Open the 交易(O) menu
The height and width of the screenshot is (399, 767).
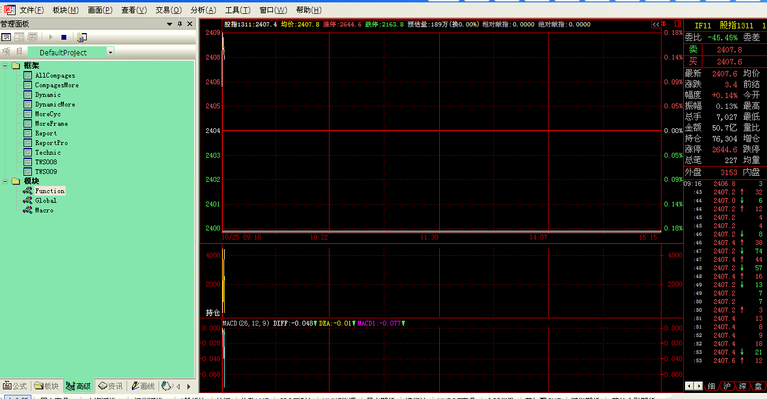click(x=168, y=10)
